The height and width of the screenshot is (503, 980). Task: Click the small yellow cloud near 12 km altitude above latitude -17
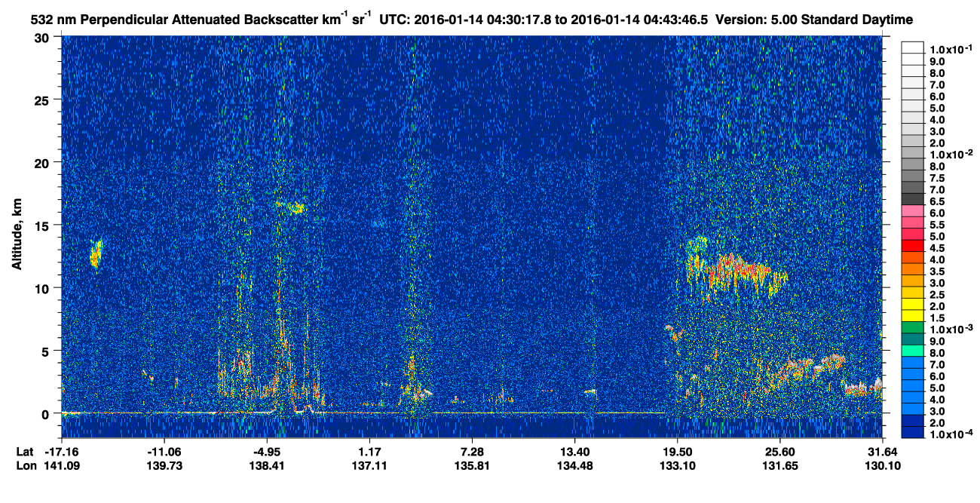tap(95, 254)
